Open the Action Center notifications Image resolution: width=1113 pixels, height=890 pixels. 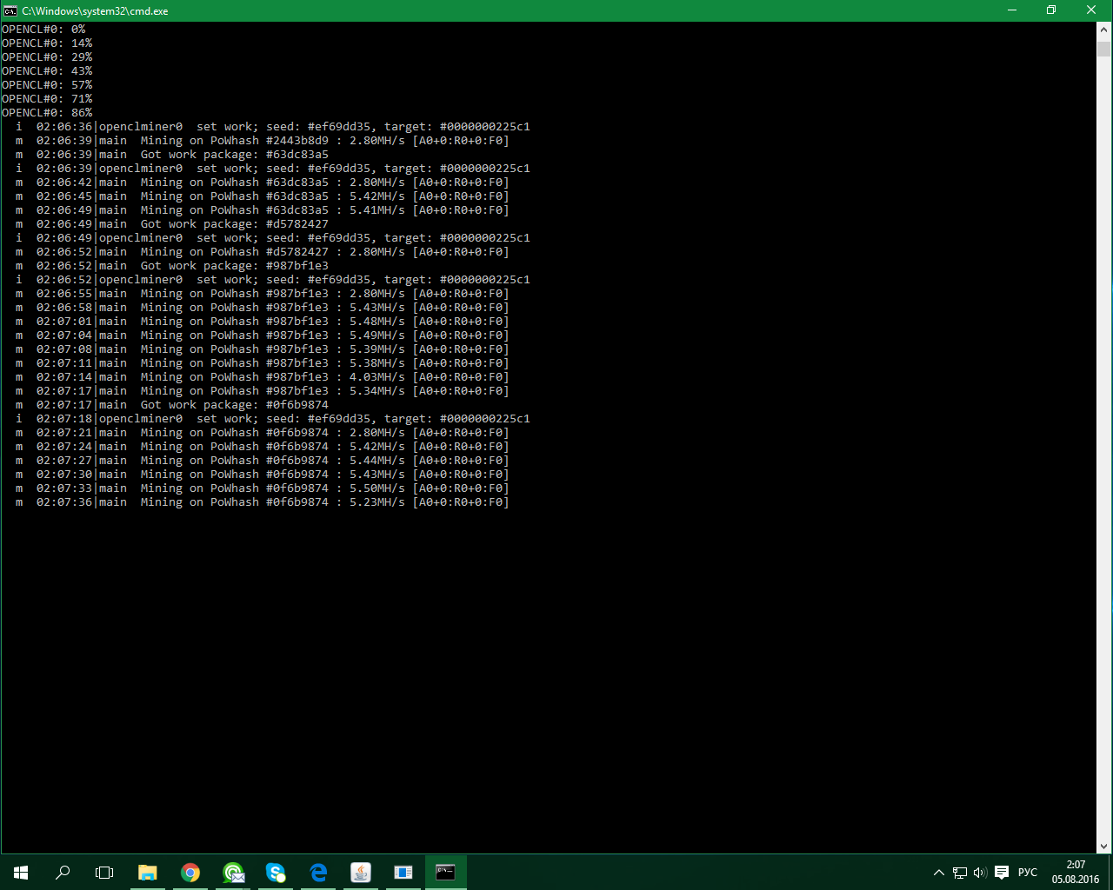point(1002,873)
